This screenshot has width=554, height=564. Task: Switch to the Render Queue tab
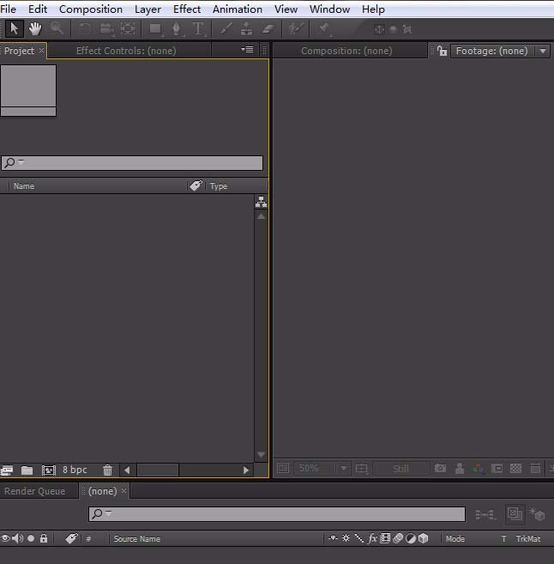34,491
